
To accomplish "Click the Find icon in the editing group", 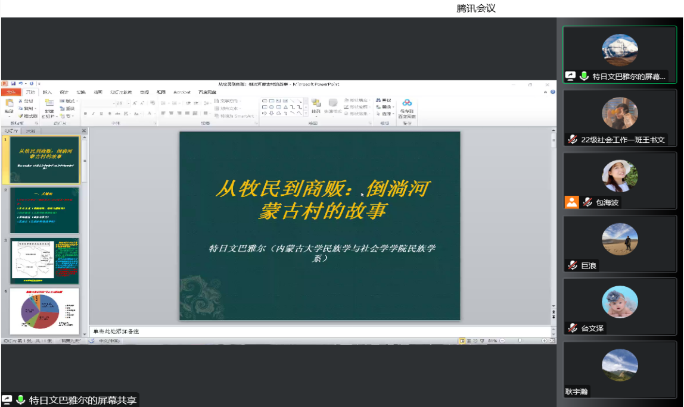I will click(383, 101).
